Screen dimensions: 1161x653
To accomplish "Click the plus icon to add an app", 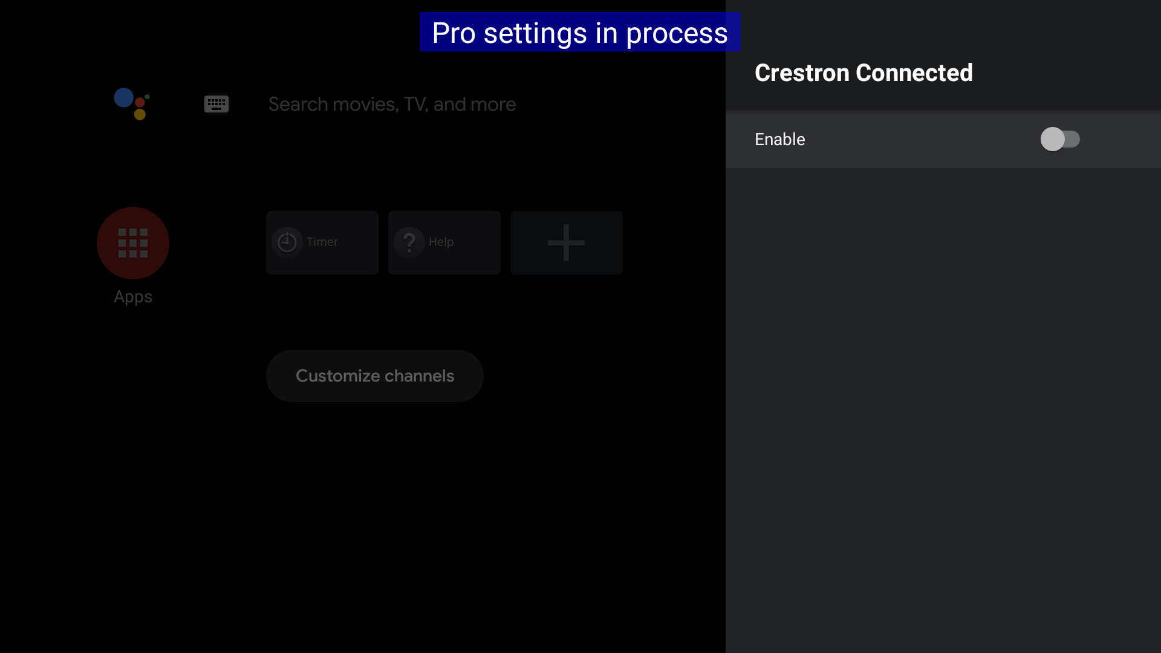I will (x=566, y=242).
